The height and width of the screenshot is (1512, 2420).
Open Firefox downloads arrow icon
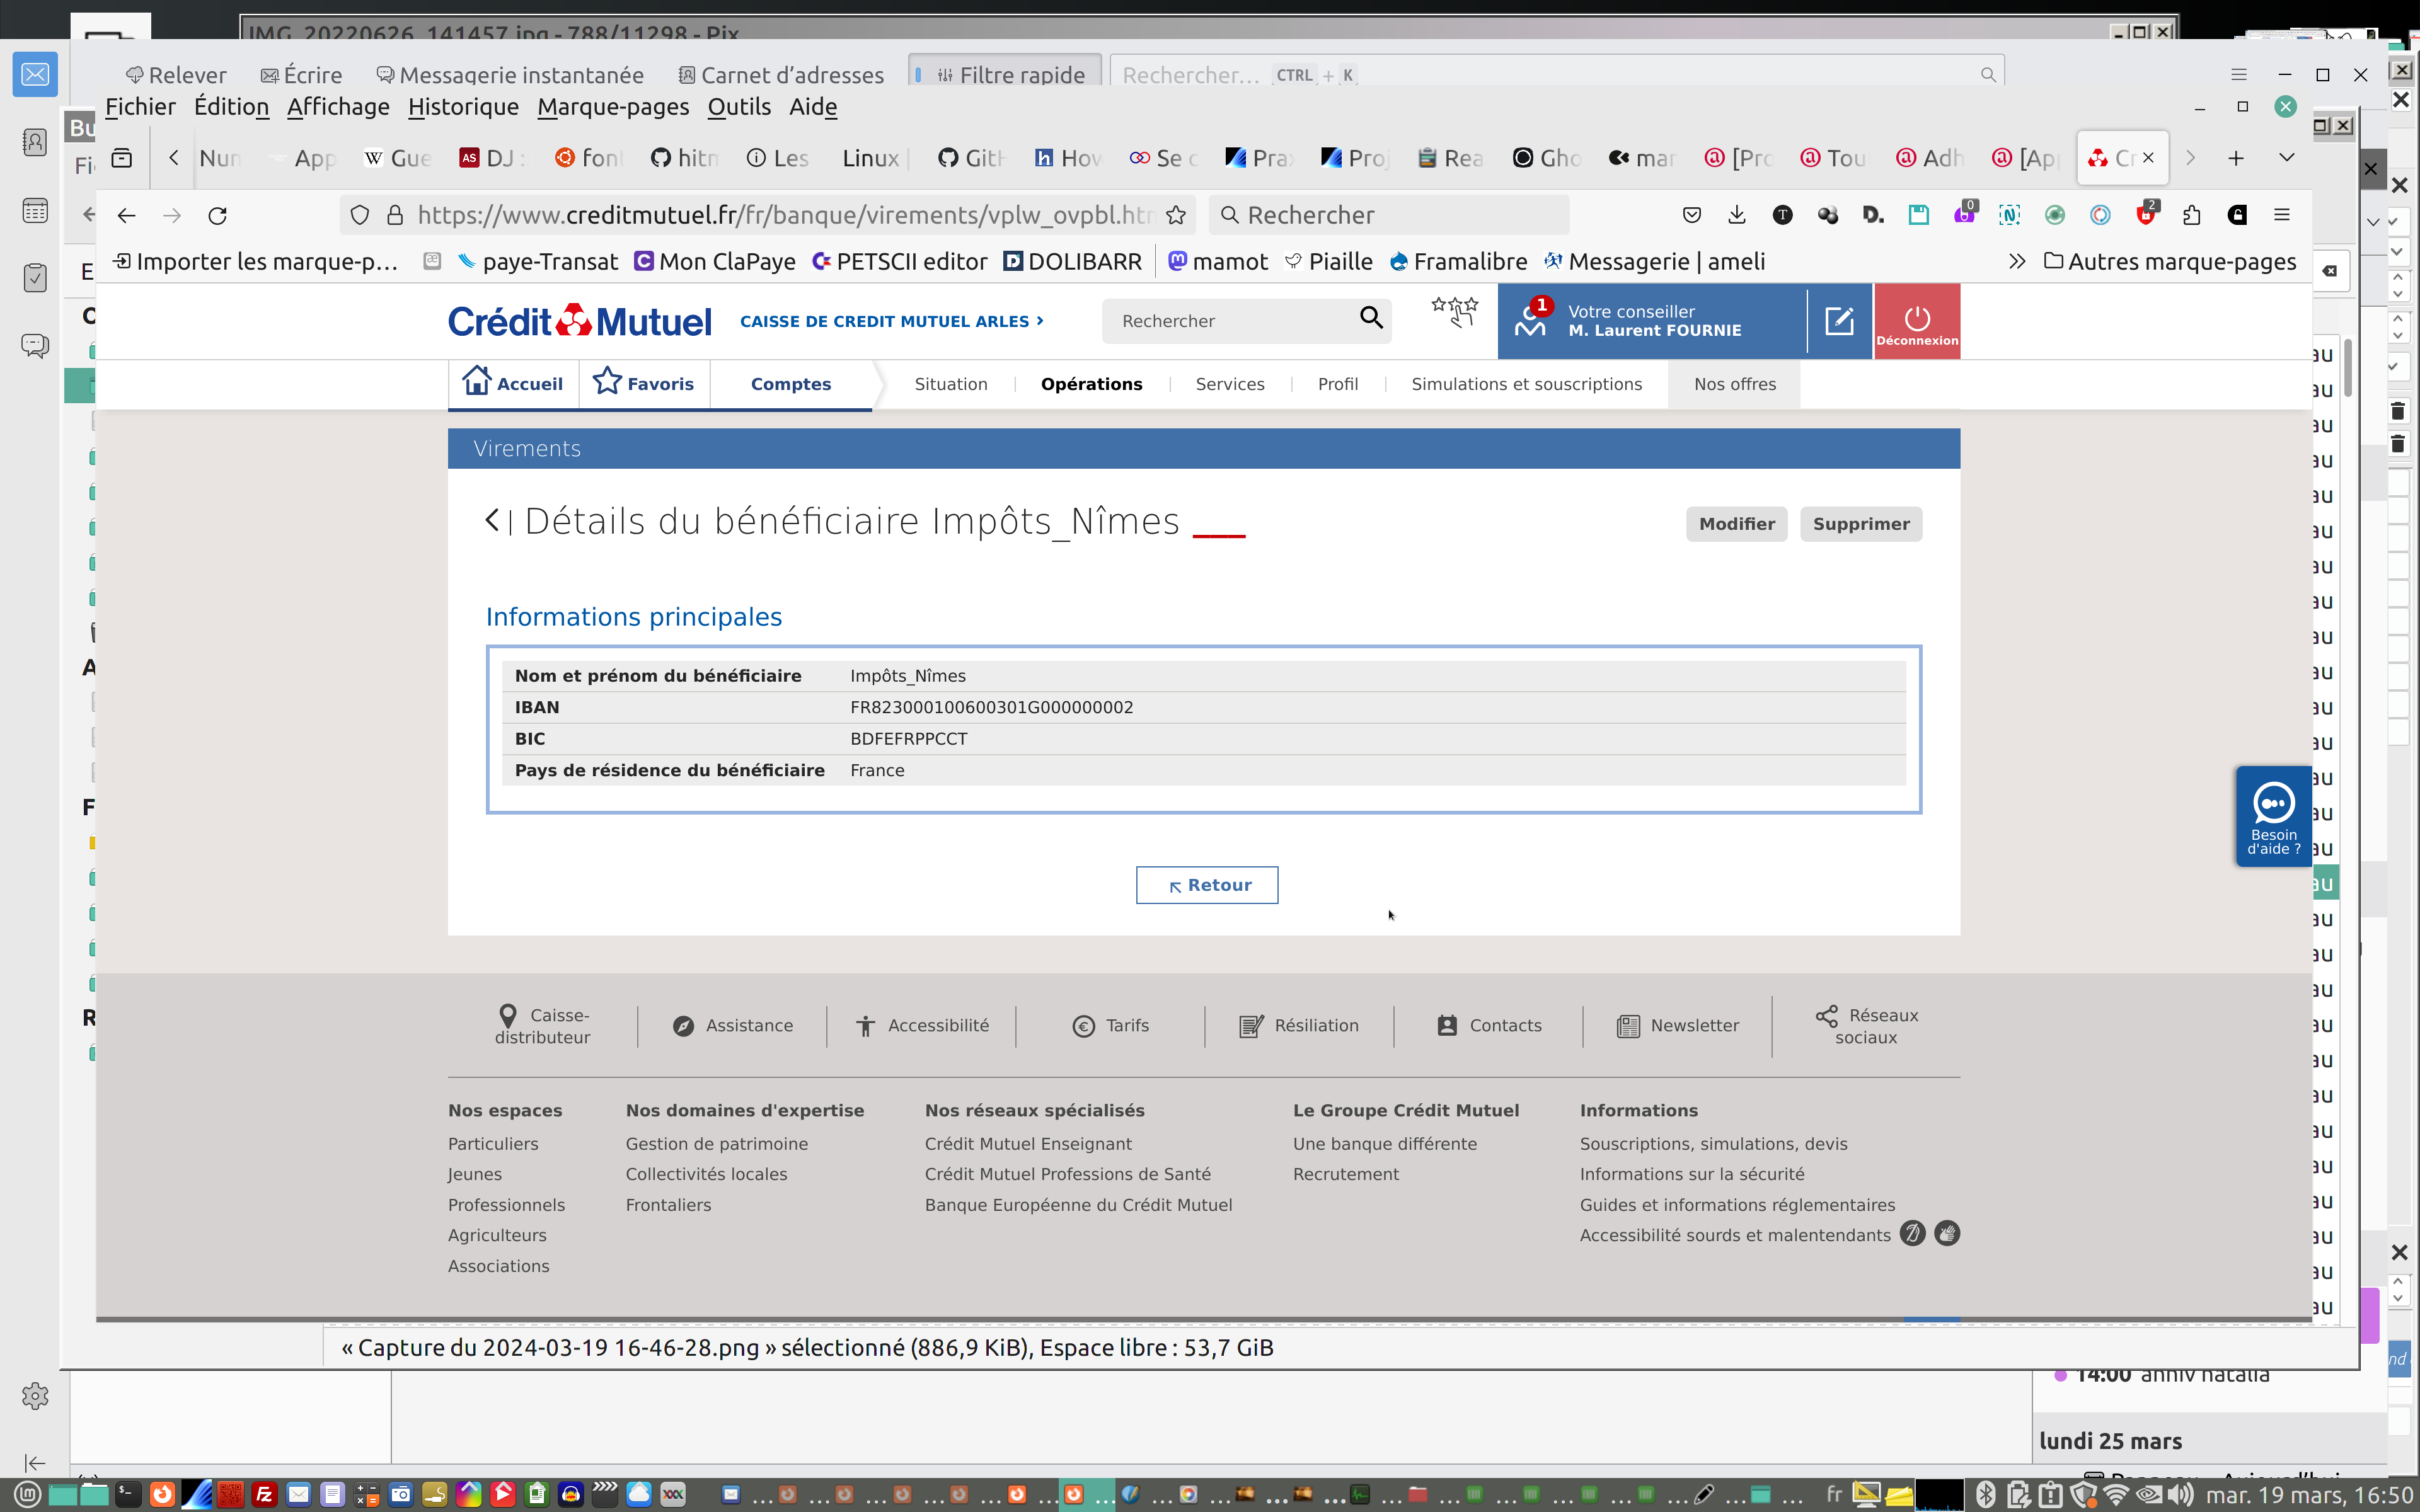point(1737,215)
